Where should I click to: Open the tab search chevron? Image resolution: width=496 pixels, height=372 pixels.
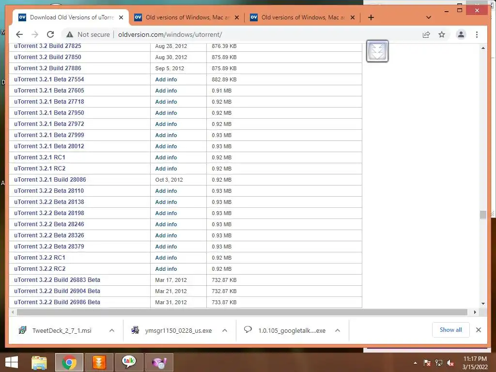coord(429,17)
